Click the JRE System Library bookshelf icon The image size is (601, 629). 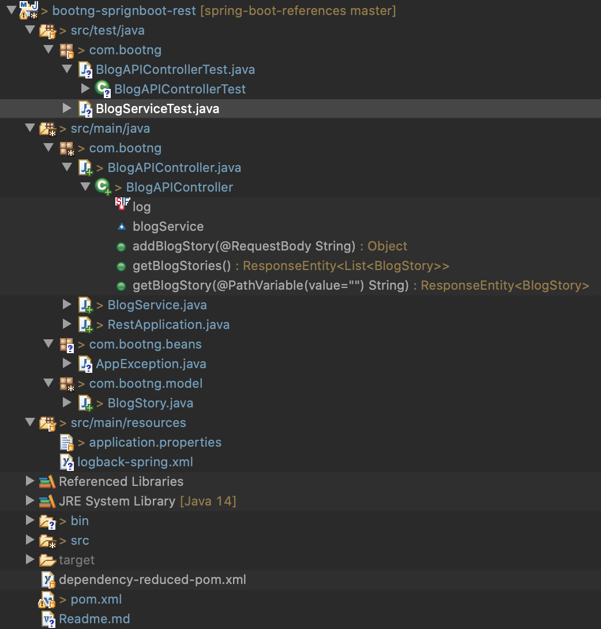[x=47, y=501]
